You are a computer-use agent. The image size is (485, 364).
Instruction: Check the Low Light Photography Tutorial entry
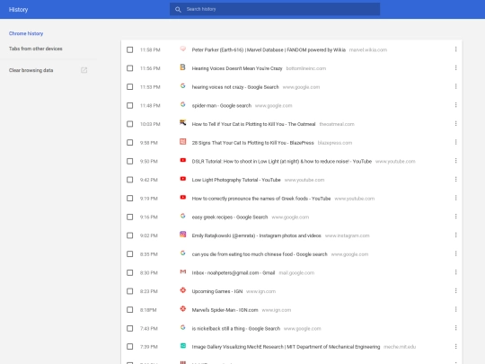coord(130,180)
